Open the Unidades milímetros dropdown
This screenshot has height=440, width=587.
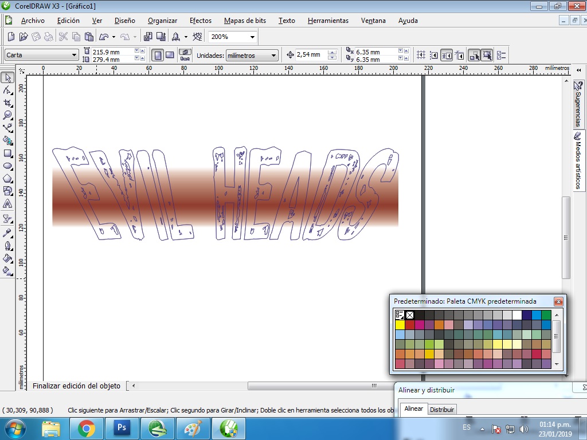coord(273,56)
